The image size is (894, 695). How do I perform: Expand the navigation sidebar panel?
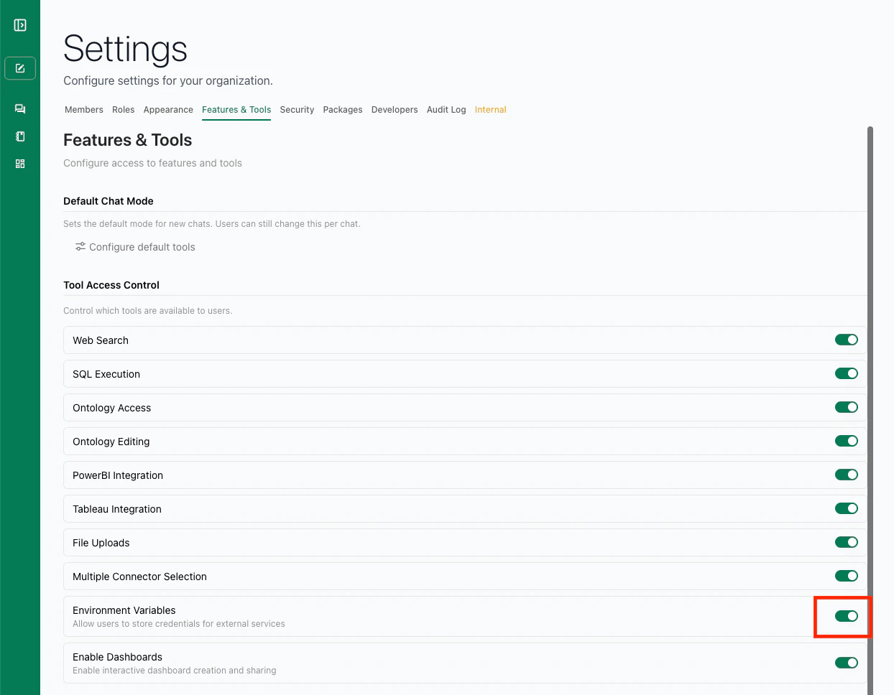[19, 24]
